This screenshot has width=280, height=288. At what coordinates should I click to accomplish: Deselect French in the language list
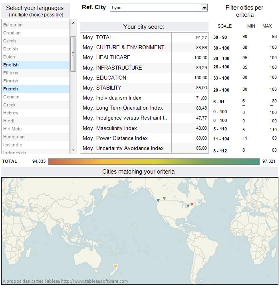tap(36, 89)
